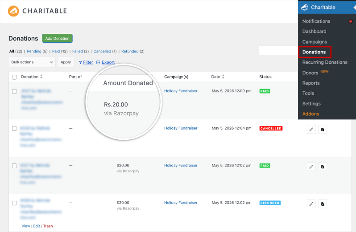The width and height of the screenshot is (356, 232).
Task: Check the 12:09 pm paid donation row
Action: point(14,91)
